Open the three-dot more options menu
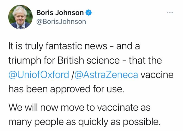Viewport: 185px width, 131px height. point(170,13)
